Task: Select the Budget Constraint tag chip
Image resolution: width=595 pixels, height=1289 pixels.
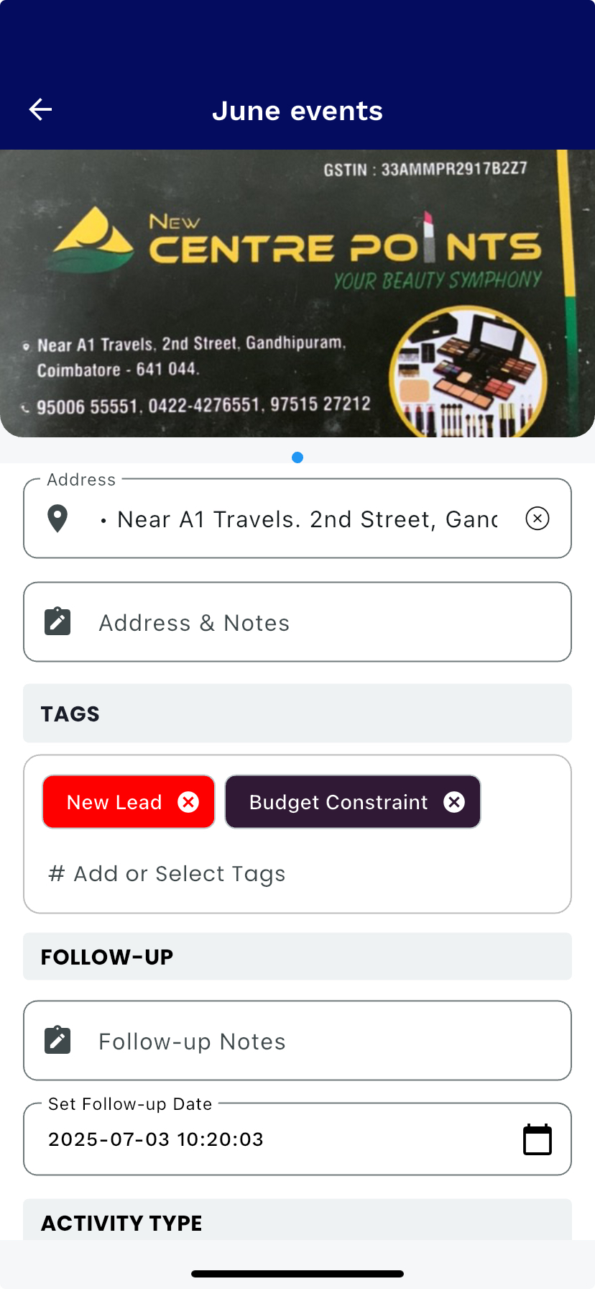Action: point(338,802)
